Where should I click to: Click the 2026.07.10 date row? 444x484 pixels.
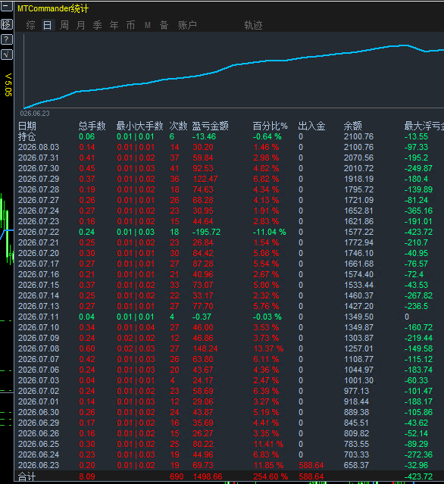pyautogui.click(x=39, y=327)
